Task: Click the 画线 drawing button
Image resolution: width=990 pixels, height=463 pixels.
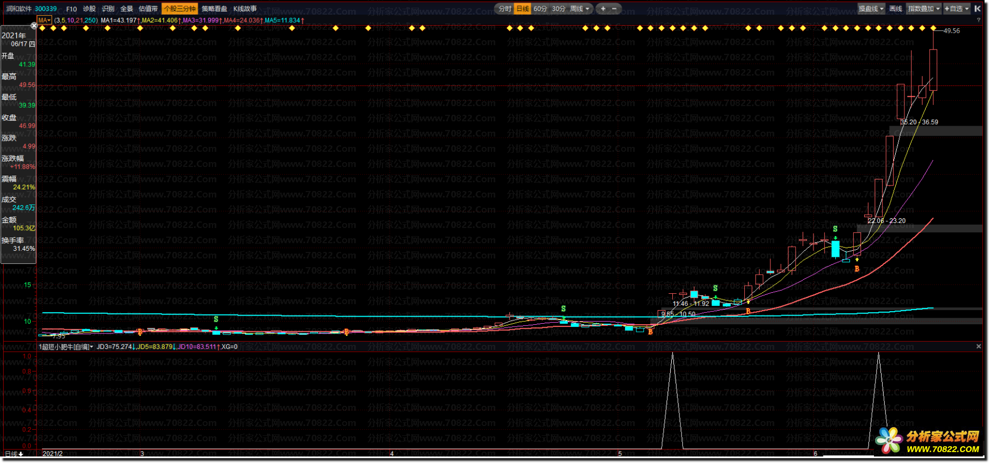Action: click(895, 9)
